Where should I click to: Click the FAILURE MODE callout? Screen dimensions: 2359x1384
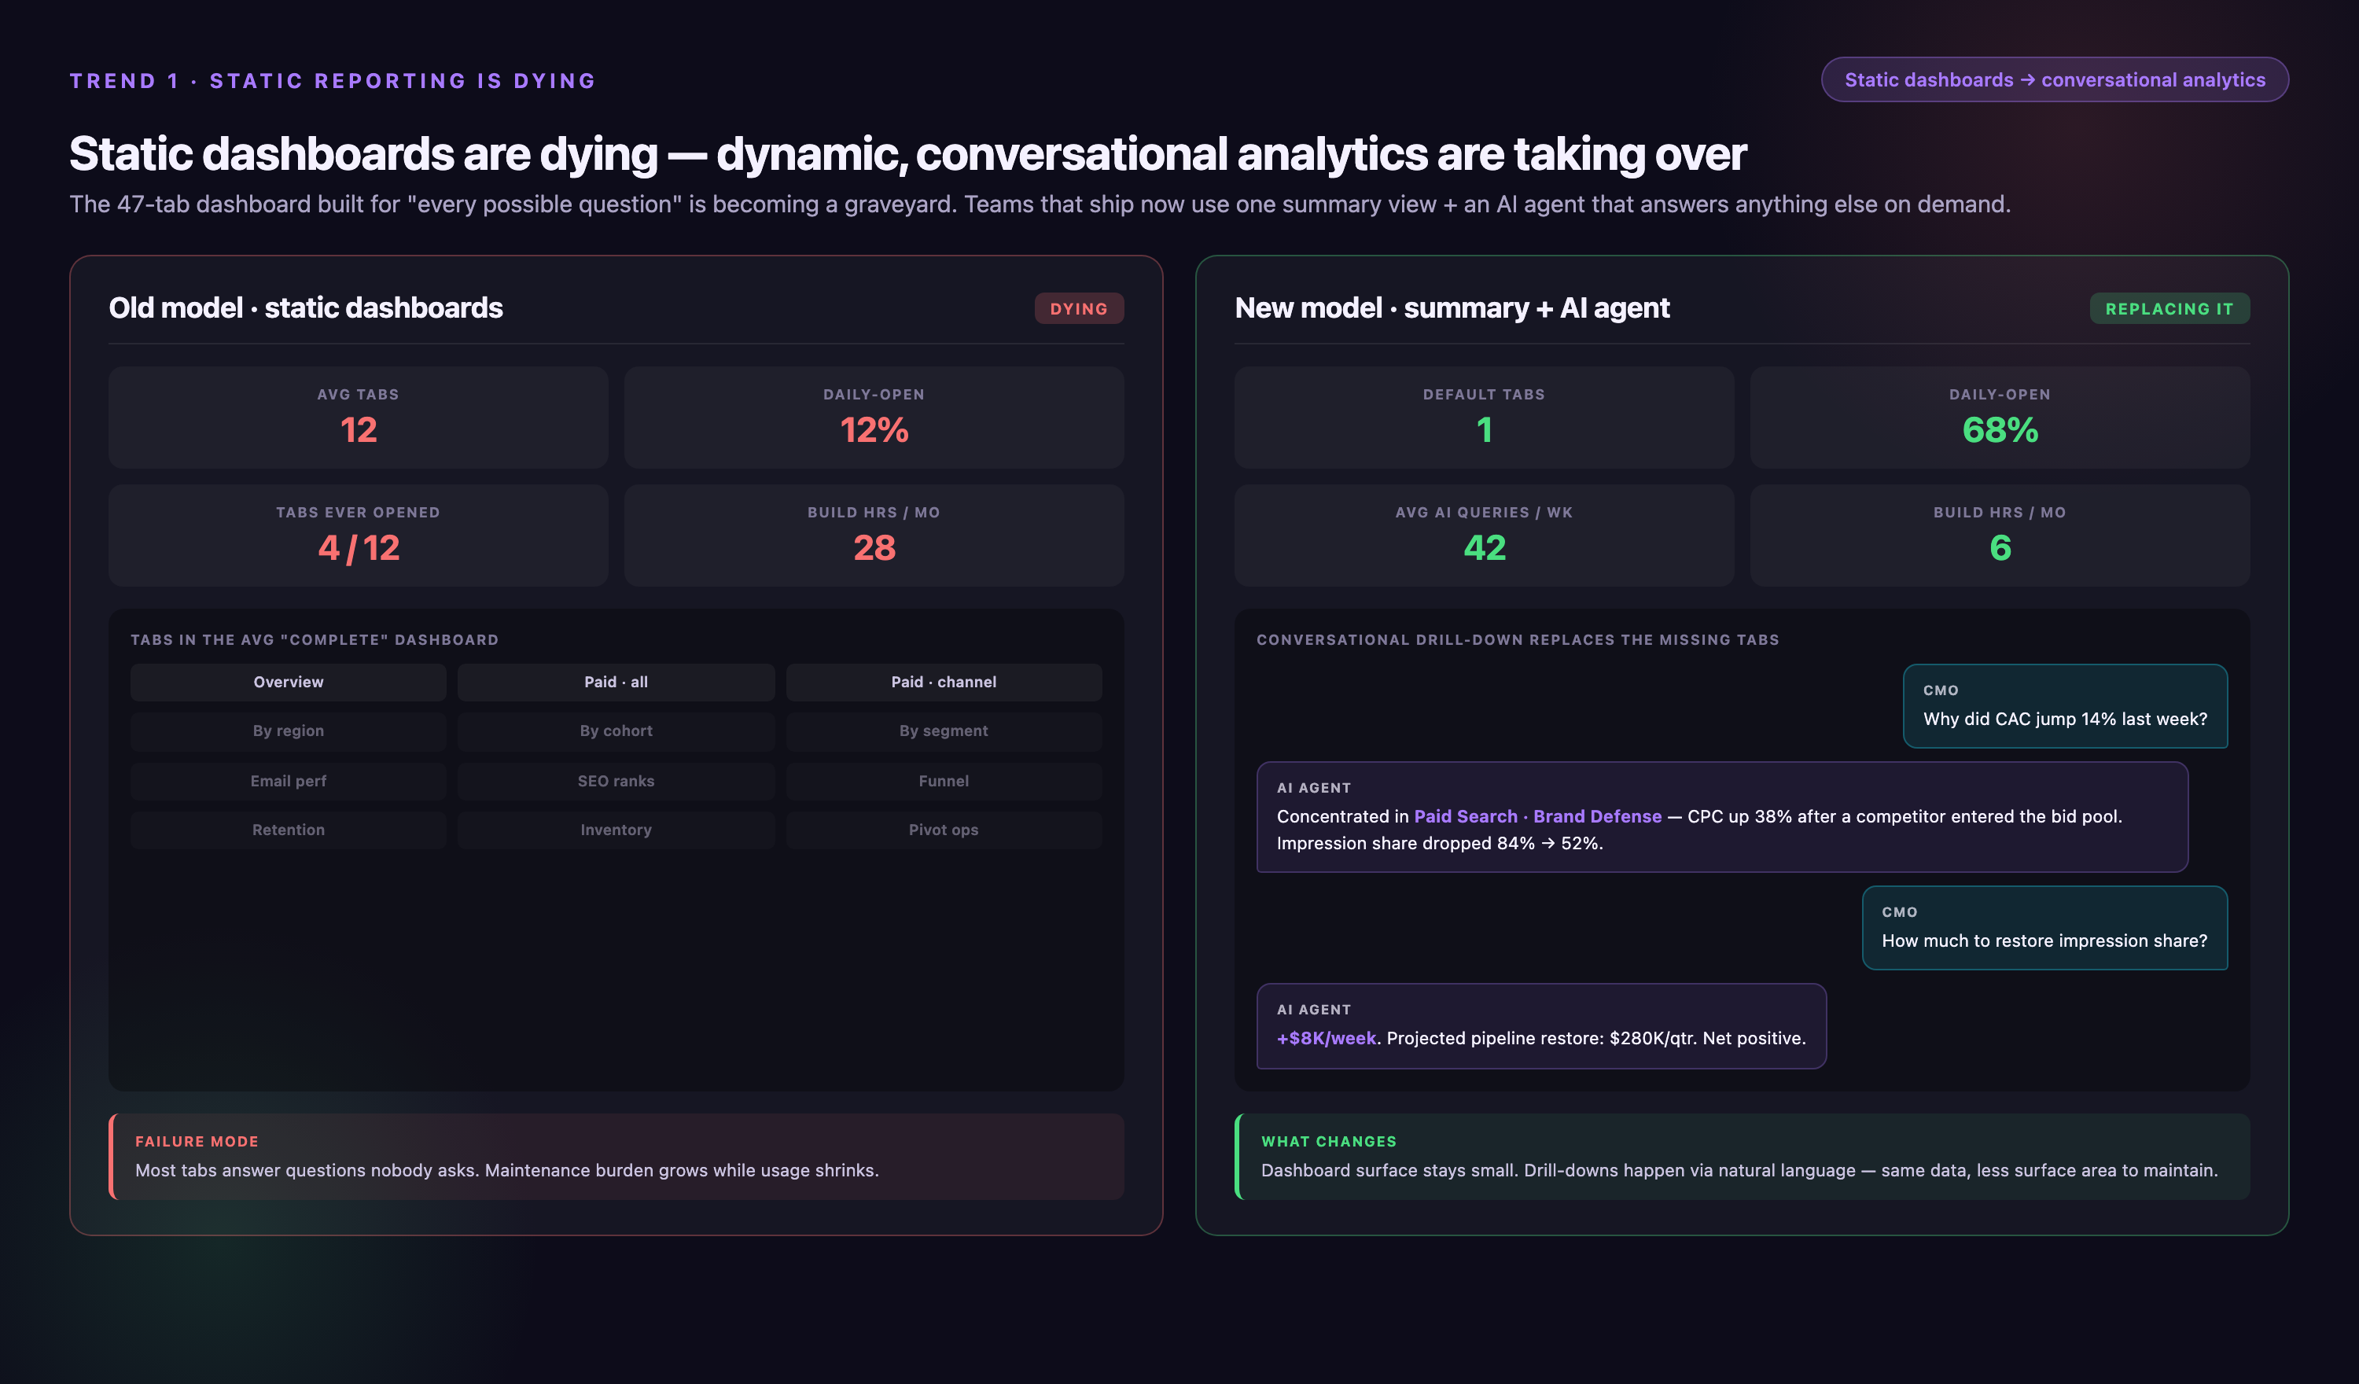[616, 1157]
